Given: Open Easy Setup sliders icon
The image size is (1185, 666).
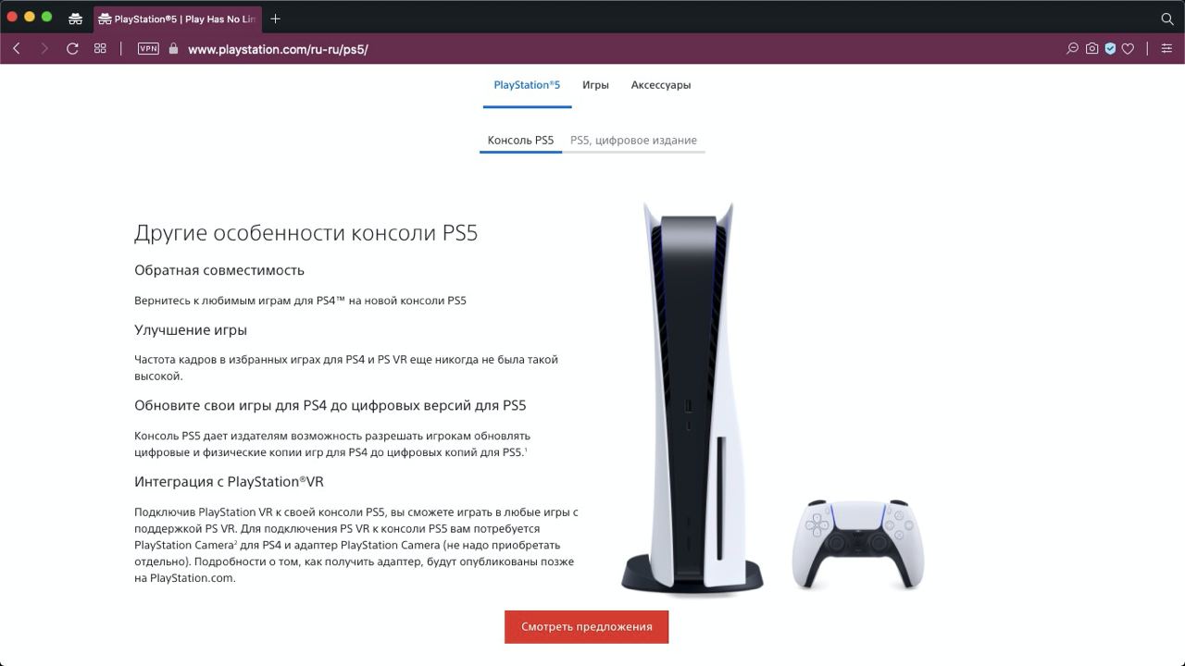Looking at the screenshot, I should coord(1166,48).
